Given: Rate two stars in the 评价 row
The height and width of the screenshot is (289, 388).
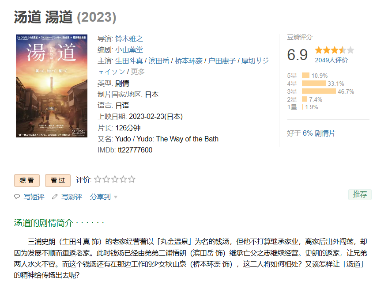Looking at the screenshot, I should pyautogui.click(x=106, y=179).
